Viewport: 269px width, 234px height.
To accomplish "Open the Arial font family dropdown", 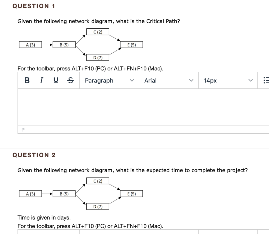I will [x=150, y=81].
